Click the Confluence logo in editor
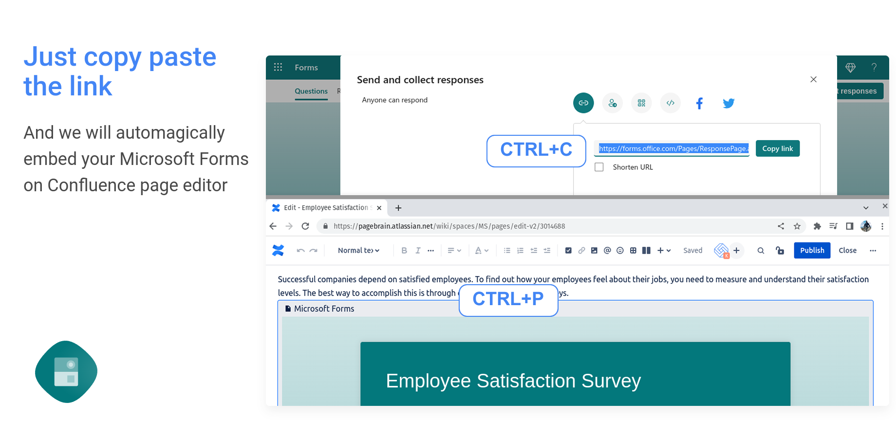Image resolution: width=896 pixels, height=438 pixels. click(x=278, y=250)
